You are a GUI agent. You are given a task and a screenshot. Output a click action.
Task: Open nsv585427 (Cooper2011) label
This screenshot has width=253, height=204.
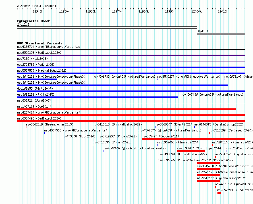160,137
